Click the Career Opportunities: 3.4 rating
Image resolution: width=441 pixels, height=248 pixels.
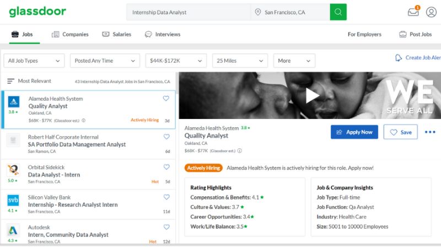coord(222,217)
